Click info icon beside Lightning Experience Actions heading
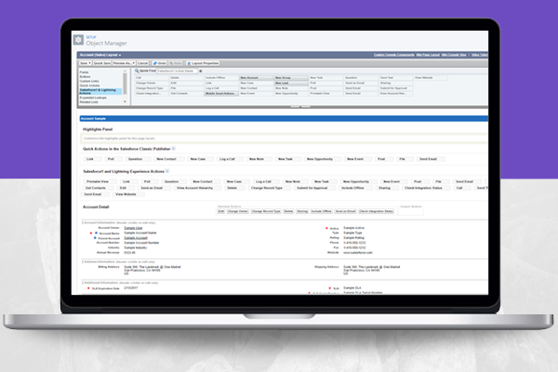This screenshot has height=372, width=558. click(x=166, y=171)
